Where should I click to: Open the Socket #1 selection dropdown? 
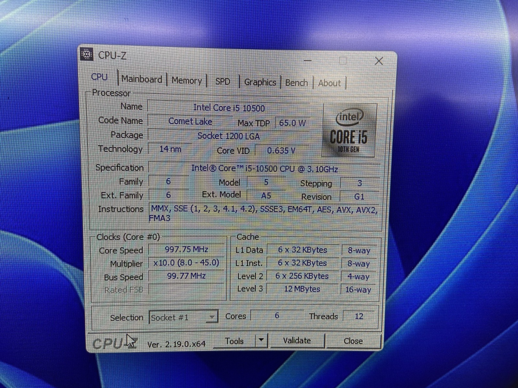[183, 317]
